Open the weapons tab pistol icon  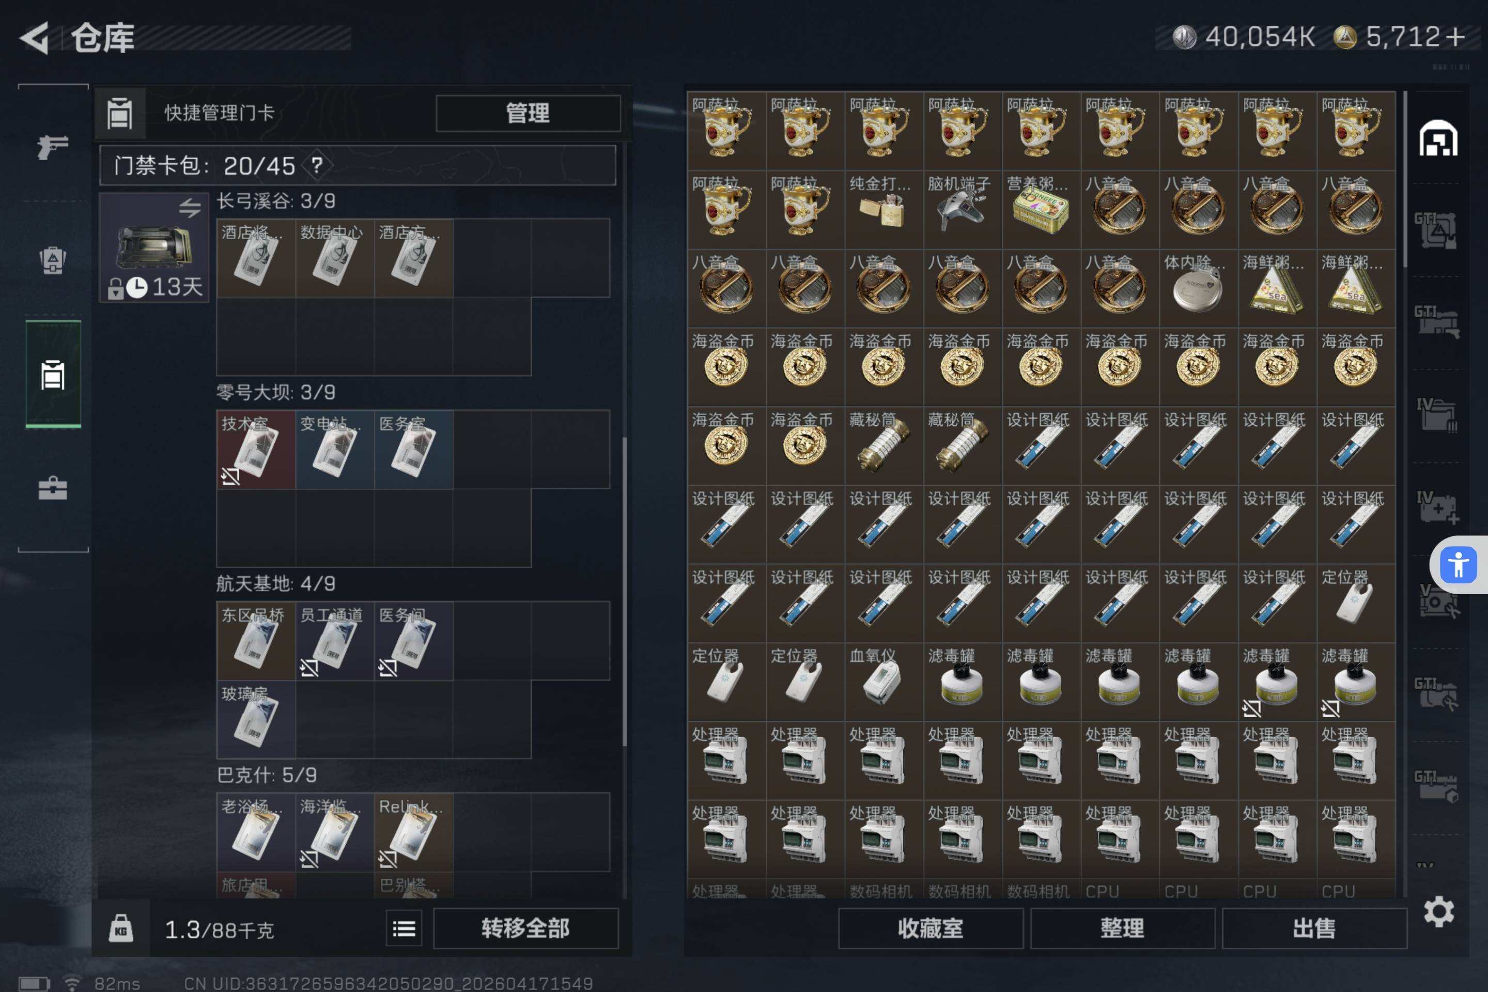click(53, 147)
